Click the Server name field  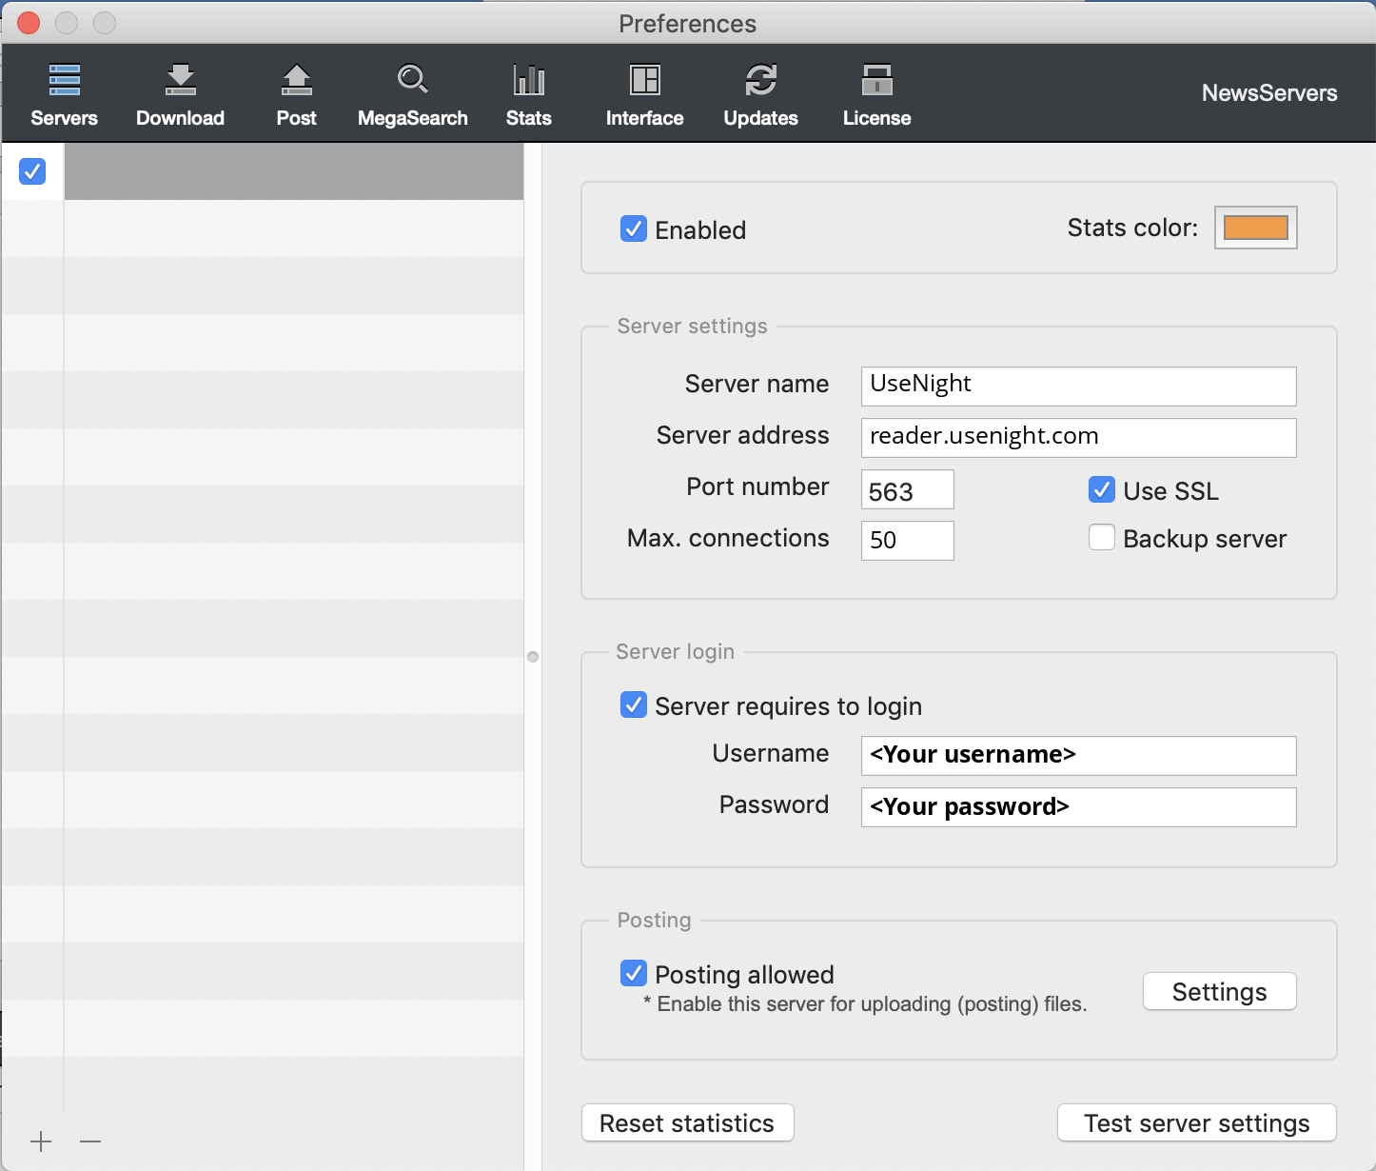point(1079,387)
